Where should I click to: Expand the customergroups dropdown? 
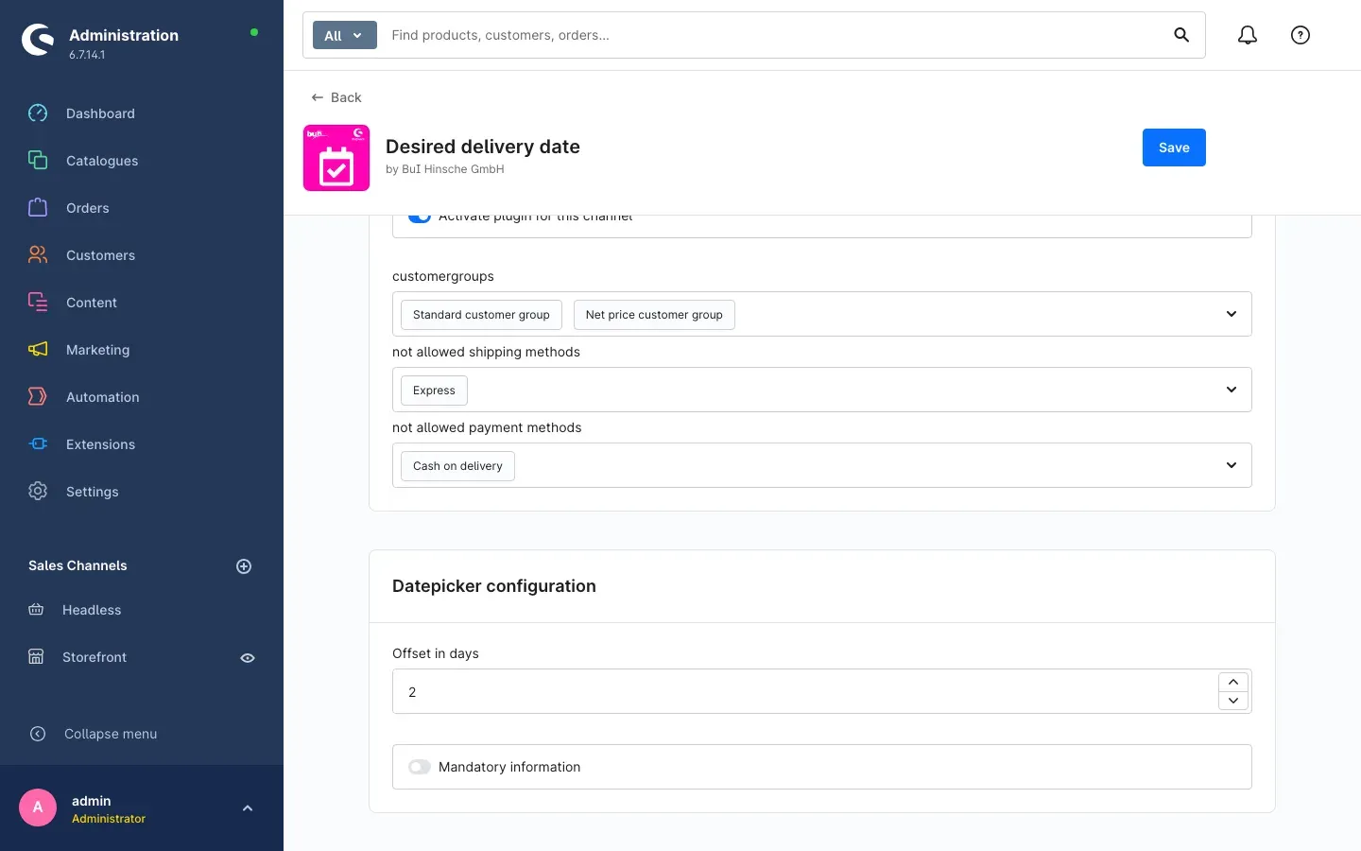(x=1232, y=314)
